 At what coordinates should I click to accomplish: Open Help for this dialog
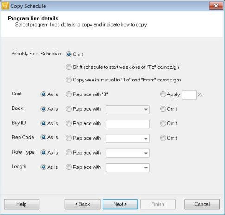point(22,204)
